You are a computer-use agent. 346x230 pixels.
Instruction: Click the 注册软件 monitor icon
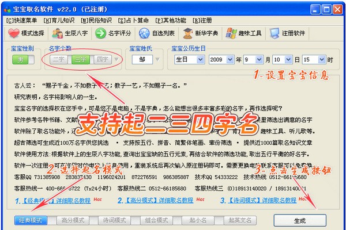tap(274, 33)
